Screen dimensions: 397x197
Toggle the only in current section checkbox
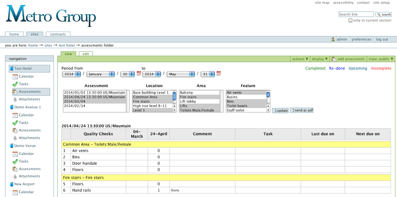(350, 20)
